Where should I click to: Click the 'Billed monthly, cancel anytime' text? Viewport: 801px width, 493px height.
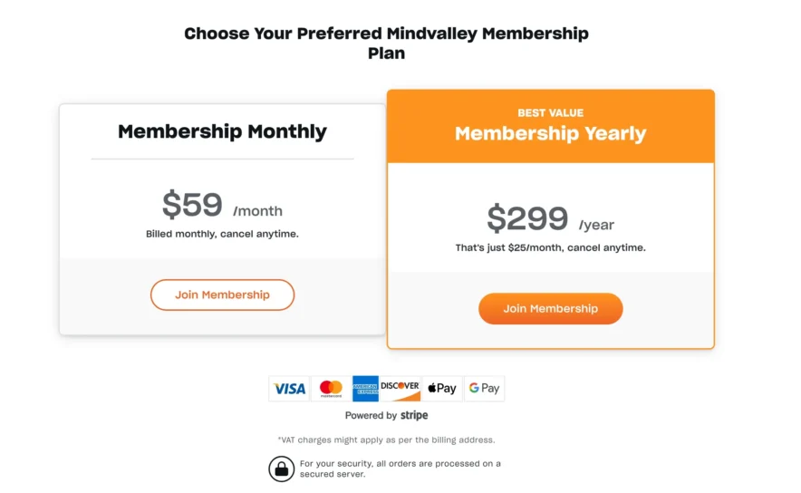coord(222,234)
